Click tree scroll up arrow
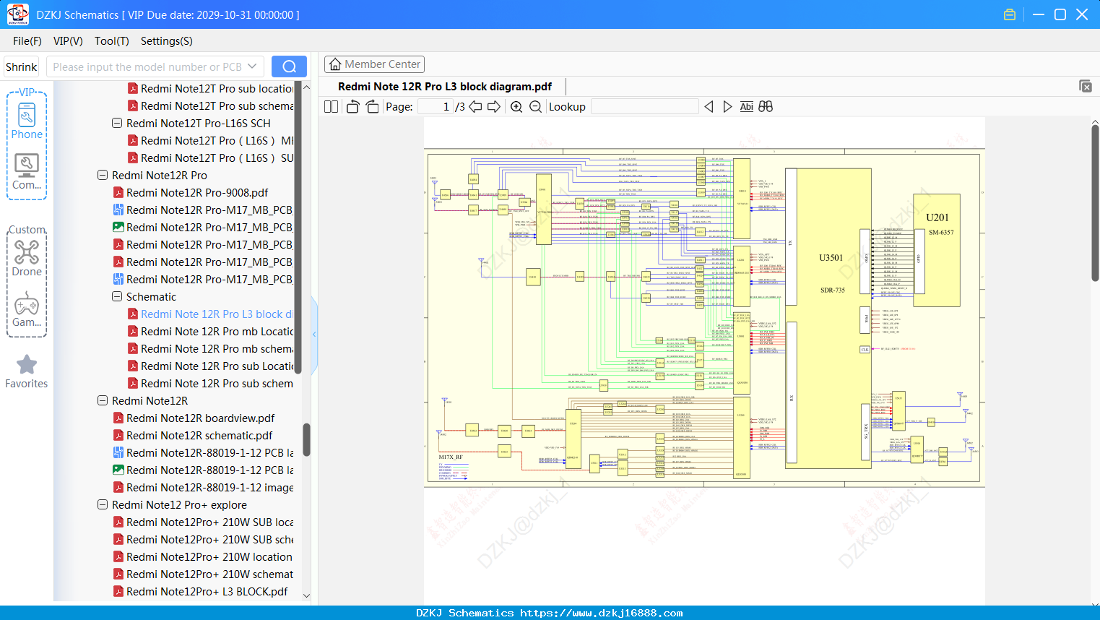This screenshot has height=620, width=1100. [306, 87]
